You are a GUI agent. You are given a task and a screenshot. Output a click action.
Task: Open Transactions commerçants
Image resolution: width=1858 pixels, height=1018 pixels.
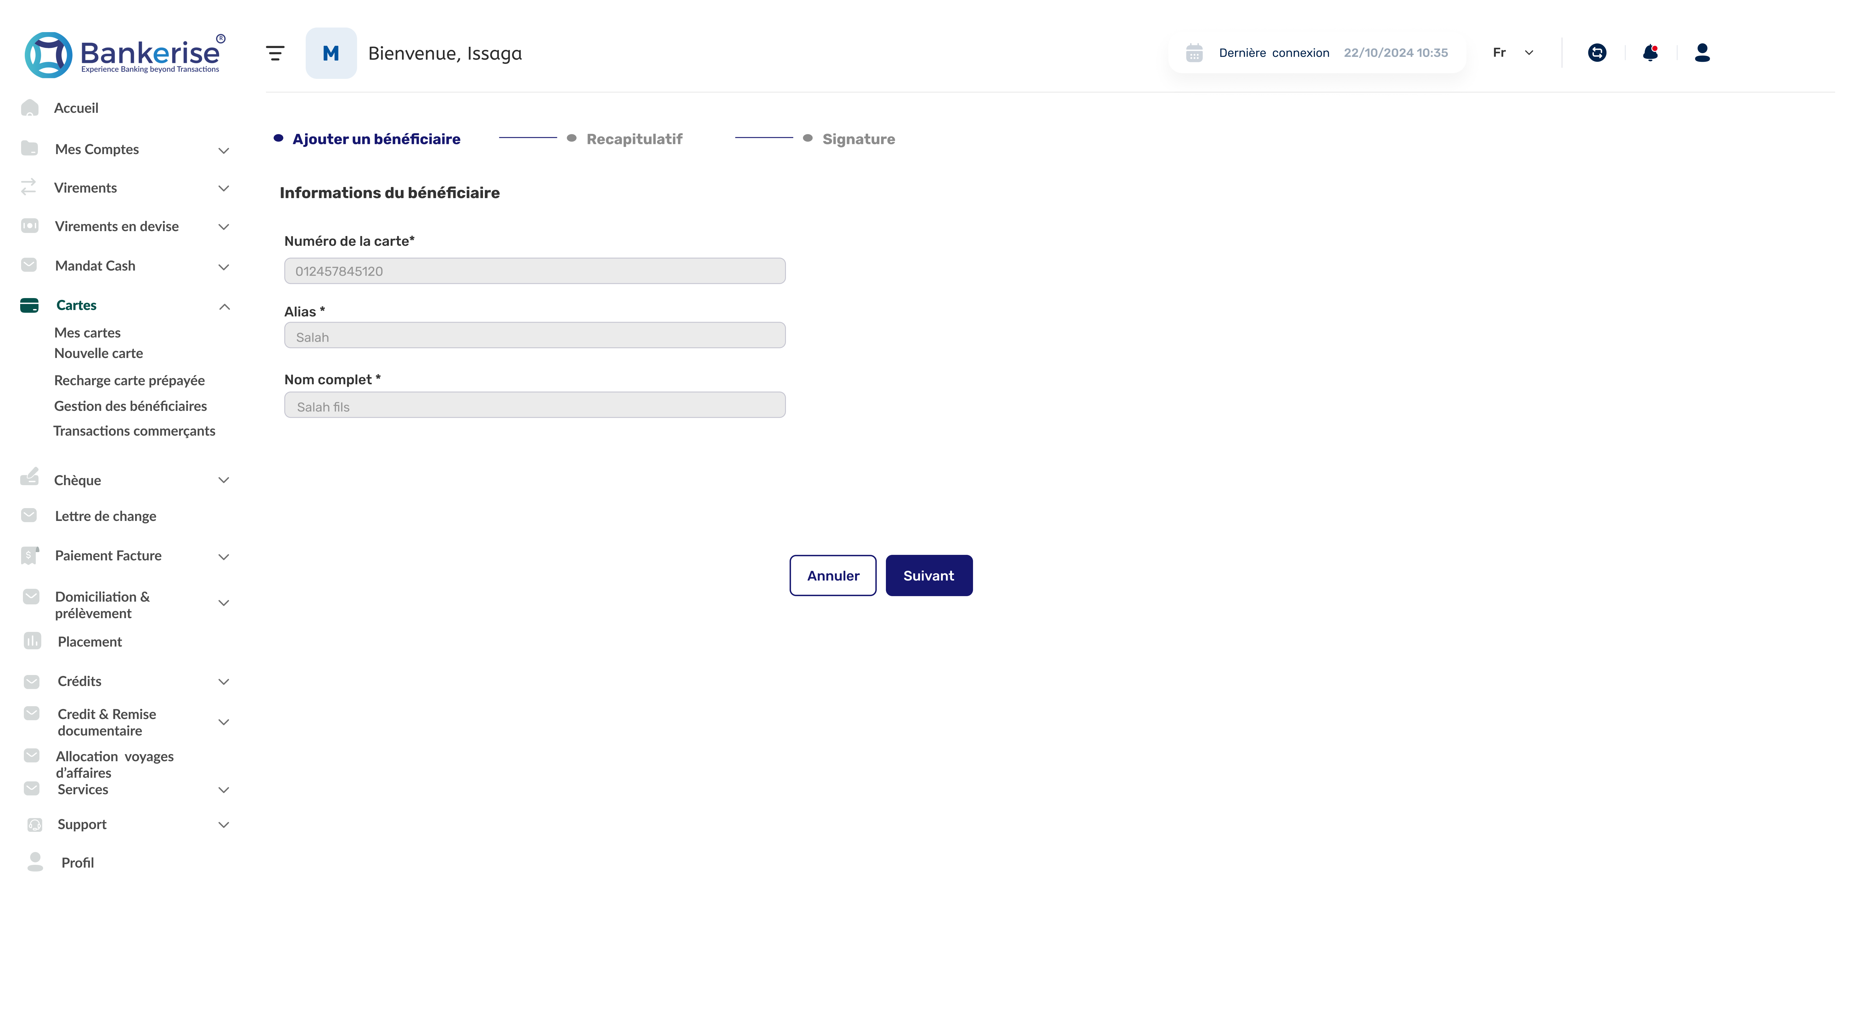[134, 431]
